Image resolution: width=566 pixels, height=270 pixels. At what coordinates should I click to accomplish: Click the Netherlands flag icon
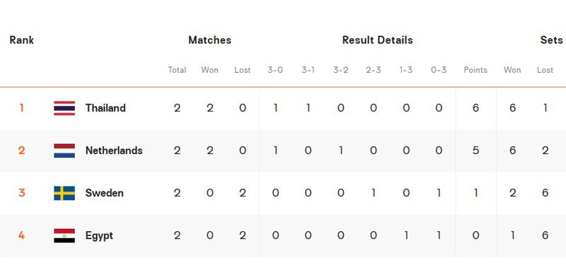click(x=64, y=151)
